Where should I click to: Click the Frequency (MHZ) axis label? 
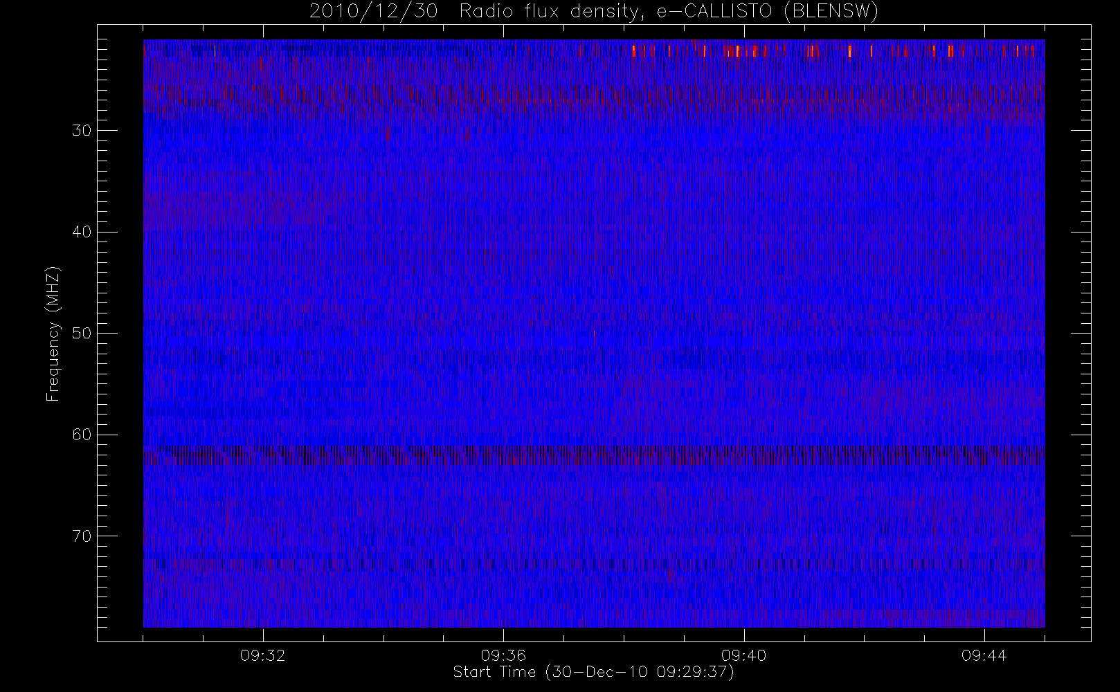click(x=53, y=334)
